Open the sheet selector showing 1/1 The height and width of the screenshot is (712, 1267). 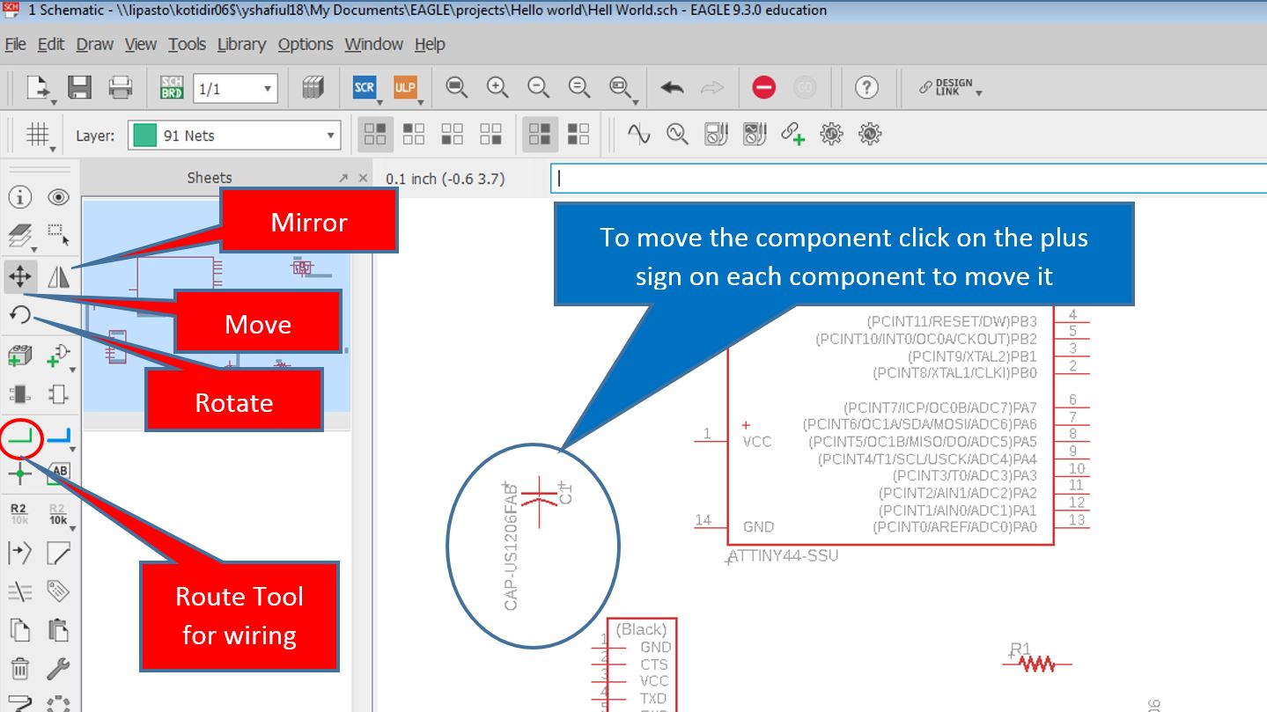pyautogui.click(x=235, y=88)
